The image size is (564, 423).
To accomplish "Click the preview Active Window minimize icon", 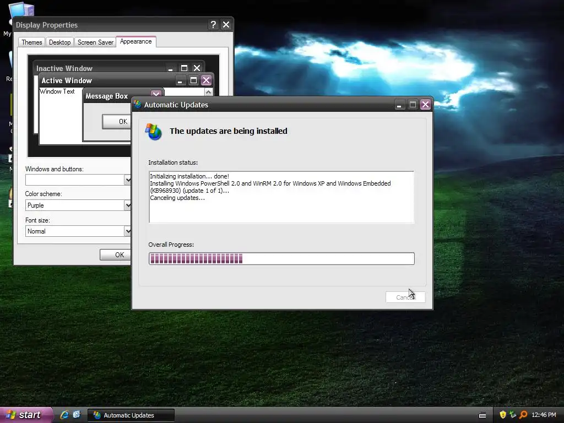I will coord(180,80).
